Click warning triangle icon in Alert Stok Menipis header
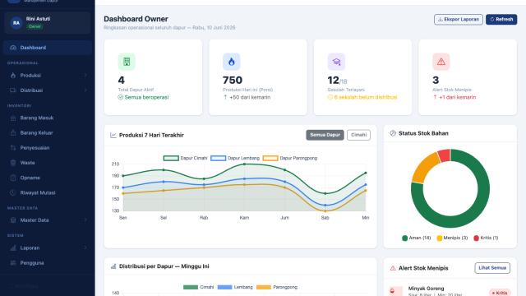 pos(393,268)
